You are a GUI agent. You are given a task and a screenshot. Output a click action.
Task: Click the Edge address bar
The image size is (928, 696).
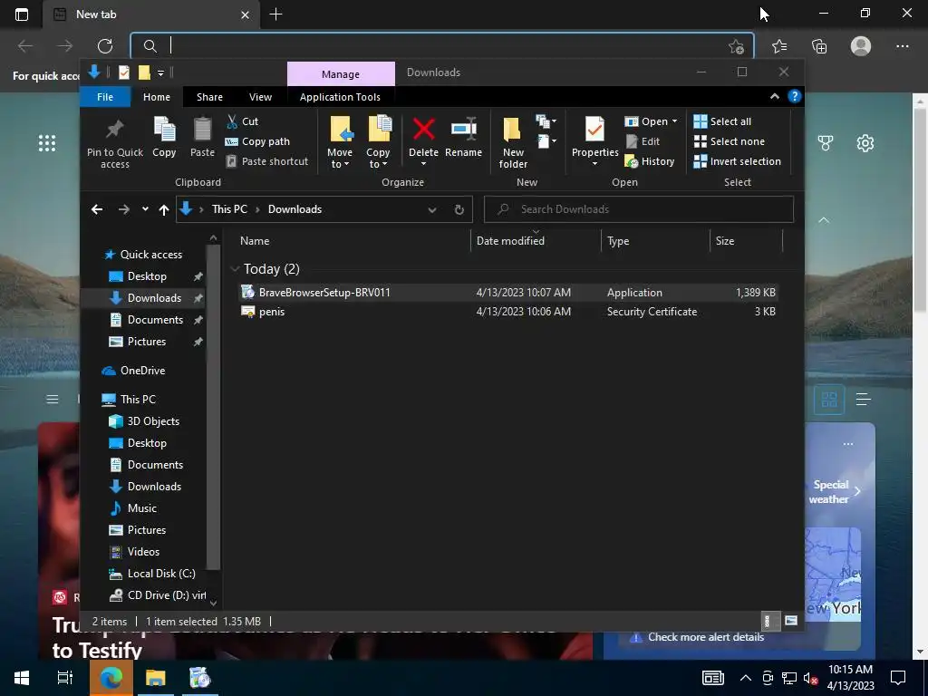[x=442, y=45]
